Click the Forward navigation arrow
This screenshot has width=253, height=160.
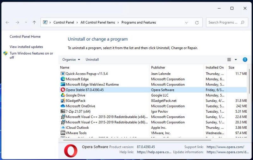point(17,22)
